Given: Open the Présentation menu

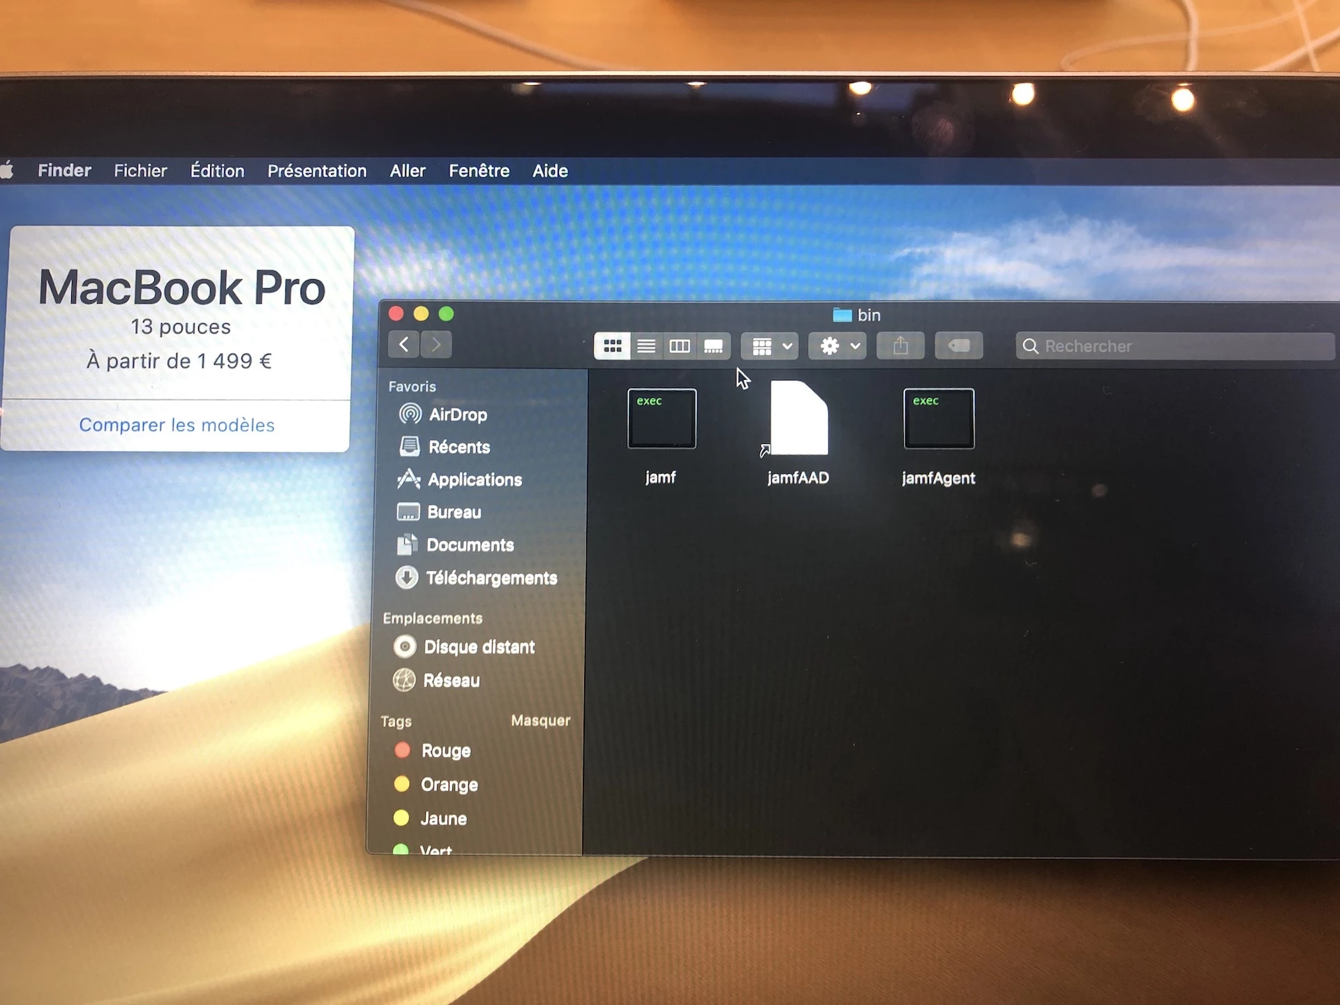Looking at the screenshot, I should [317, 171].
